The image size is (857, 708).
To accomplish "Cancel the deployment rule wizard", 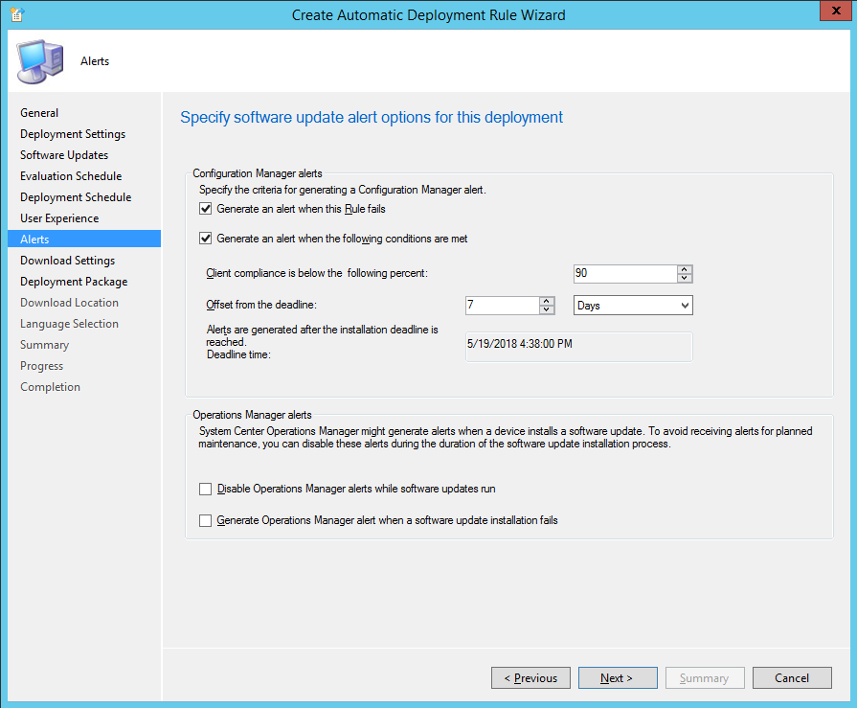I will pyautogui.click(x=792, y=678).
